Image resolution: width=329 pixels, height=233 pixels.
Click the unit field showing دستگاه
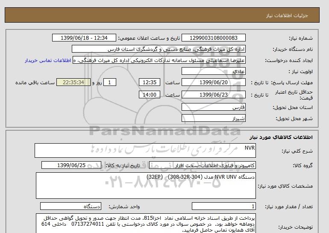tap(70, 206)
